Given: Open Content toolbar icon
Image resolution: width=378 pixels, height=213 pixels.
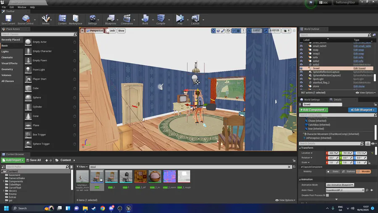Looking at the screenshot, I should [x=62, y=20].
